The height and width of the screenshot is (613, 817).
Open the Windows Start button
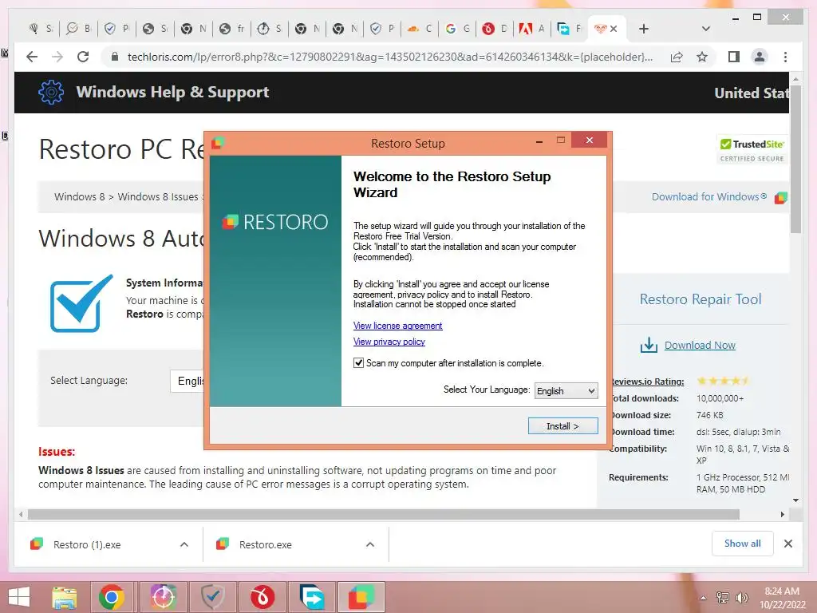(19, 597)
